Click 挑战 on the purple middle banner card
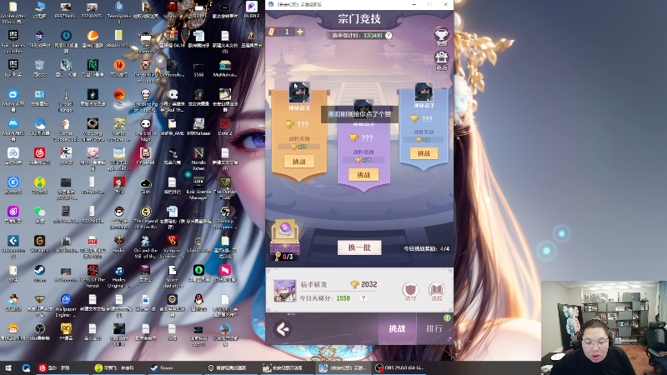This screenshot has width=667, height=375. coord(364,175)
